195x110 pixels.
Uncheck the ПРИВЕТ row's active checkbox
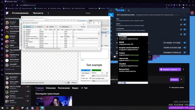[x=24, y=33]
